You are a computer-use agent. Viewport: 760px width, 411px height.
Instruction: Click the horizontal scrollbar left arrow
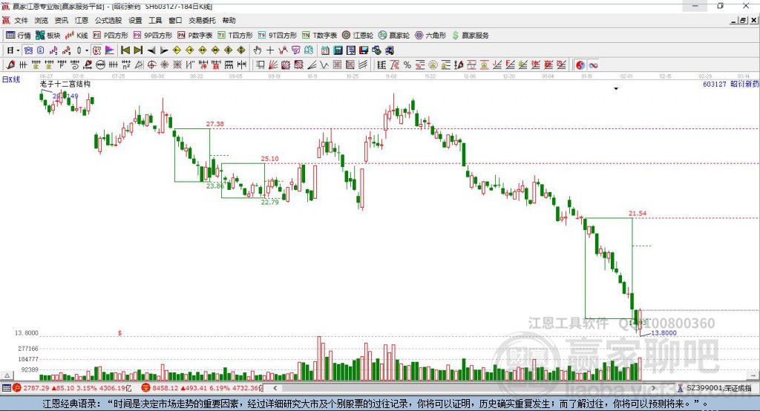(275, 388)
